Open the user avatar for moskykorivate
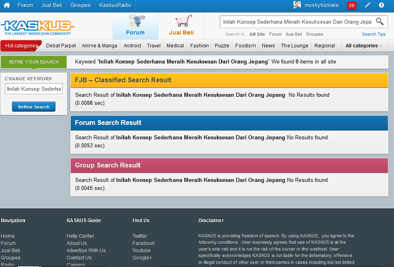The height and width of the screenshot is (267, 394). point(297,5)
